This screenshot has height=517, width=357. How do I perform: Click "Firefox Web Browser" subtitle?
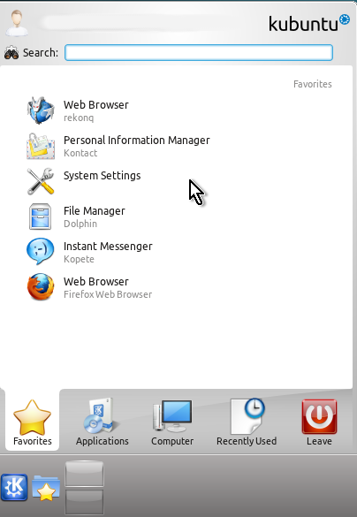pos(108,294)
